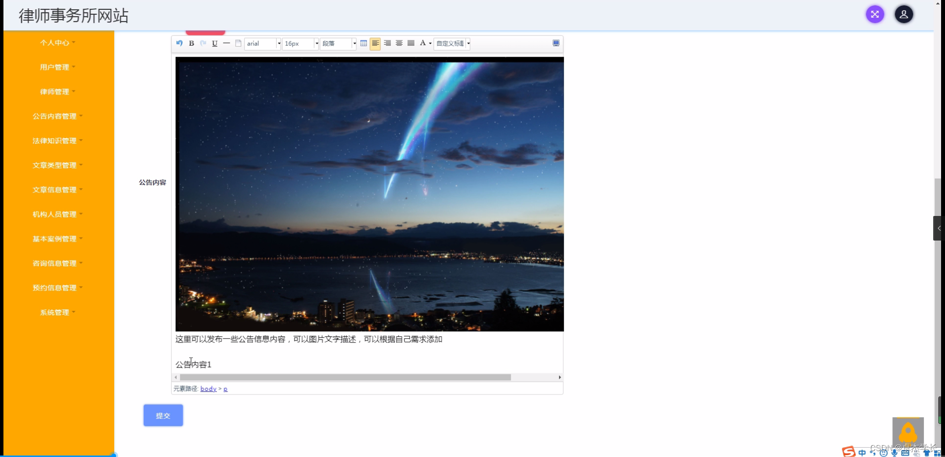Open the user avatar icon in header
This screenshot has height=457, width=945.
point(904,14)
